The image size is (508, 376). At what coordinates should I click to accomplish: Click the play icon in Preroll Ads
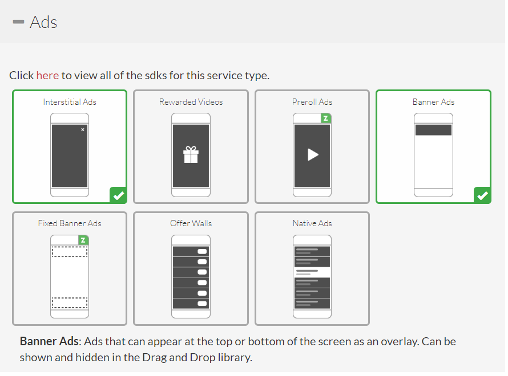point(312,154)
